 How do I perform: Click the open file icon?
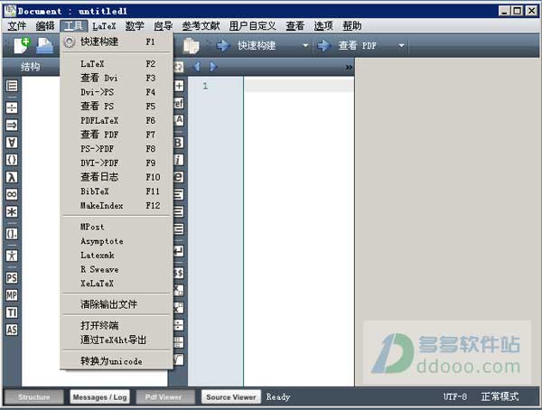(44, 46)
